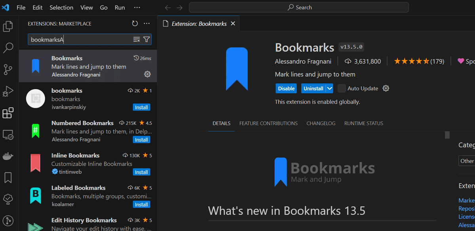Open the File menu
Image resolution: width=475 pixels, height=231 pixels.
point(21,8)
